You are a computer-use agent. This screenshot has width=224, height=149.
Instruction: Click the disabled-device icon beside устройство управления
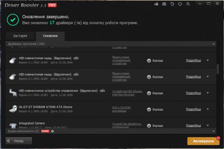point(102,91)
